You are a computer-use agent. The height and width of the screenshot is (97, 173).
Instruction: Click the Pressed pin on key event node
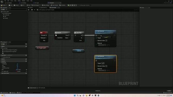46,35
